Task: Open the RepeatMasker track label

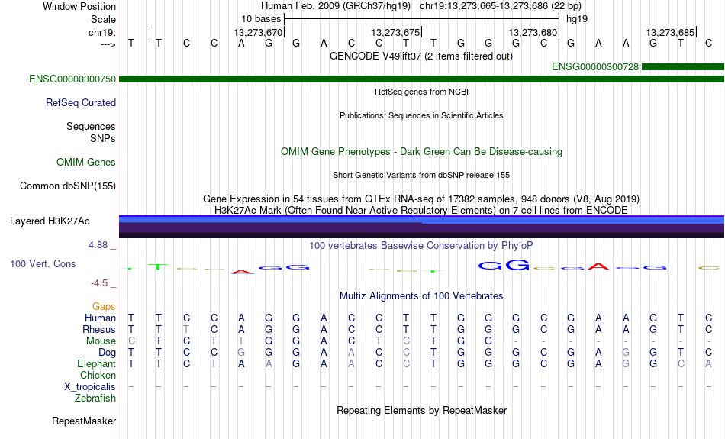Action: (84, 421)
